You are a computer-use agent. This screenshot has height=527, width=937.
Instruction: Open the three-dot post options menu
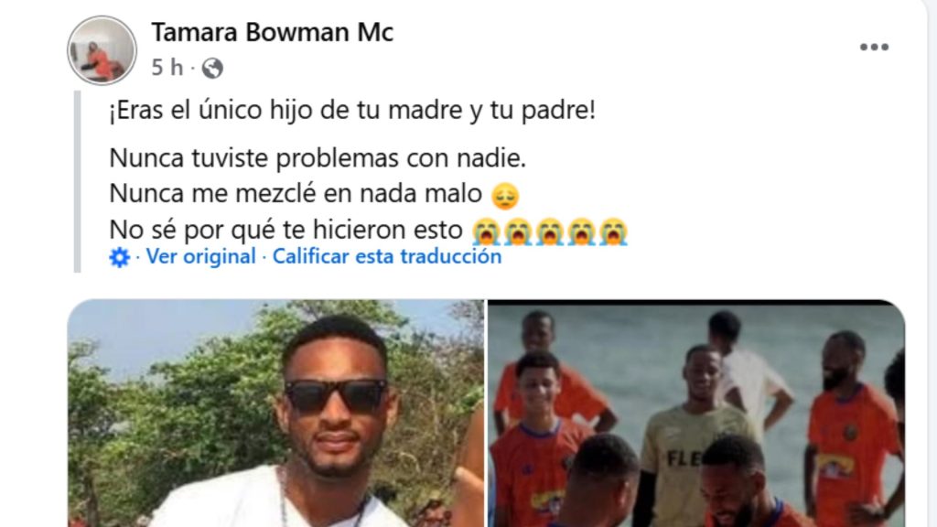pyautogui.click(x=874, y=48)
